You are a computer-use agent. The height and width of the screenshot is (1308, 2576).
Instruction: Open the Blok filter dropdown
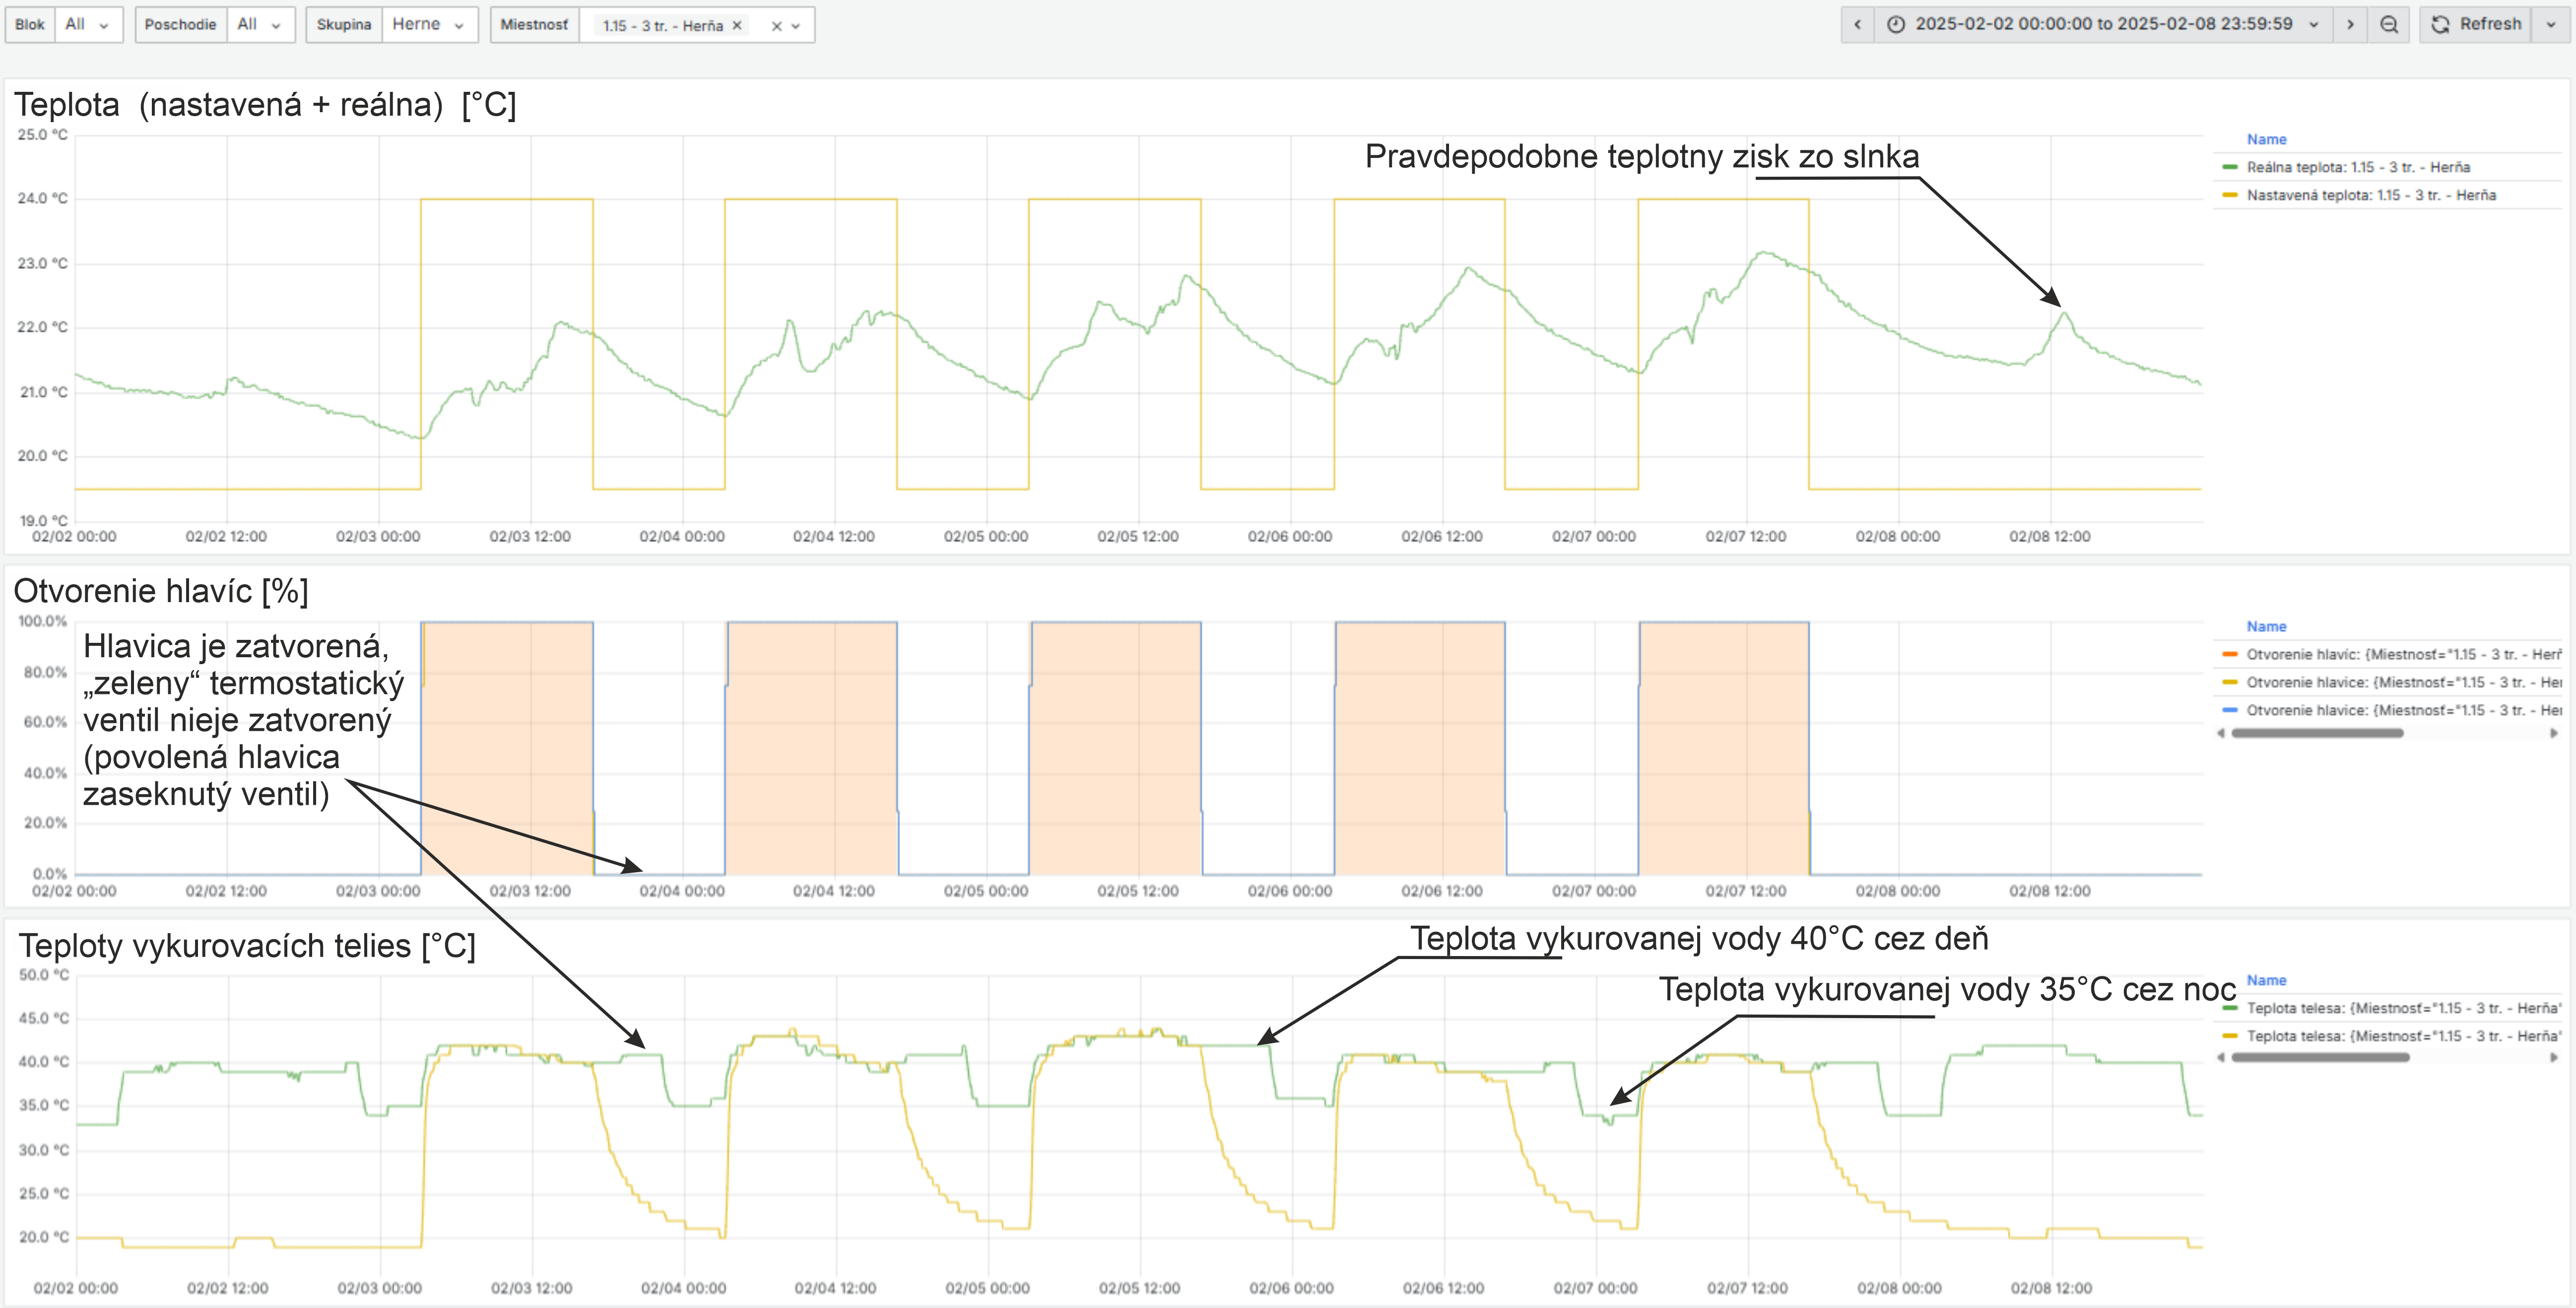[x=87, y=25]
